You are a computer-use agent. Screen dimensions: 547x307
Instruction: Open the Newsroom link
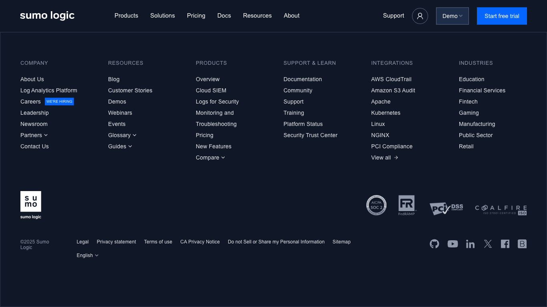[x=34, y=124]
